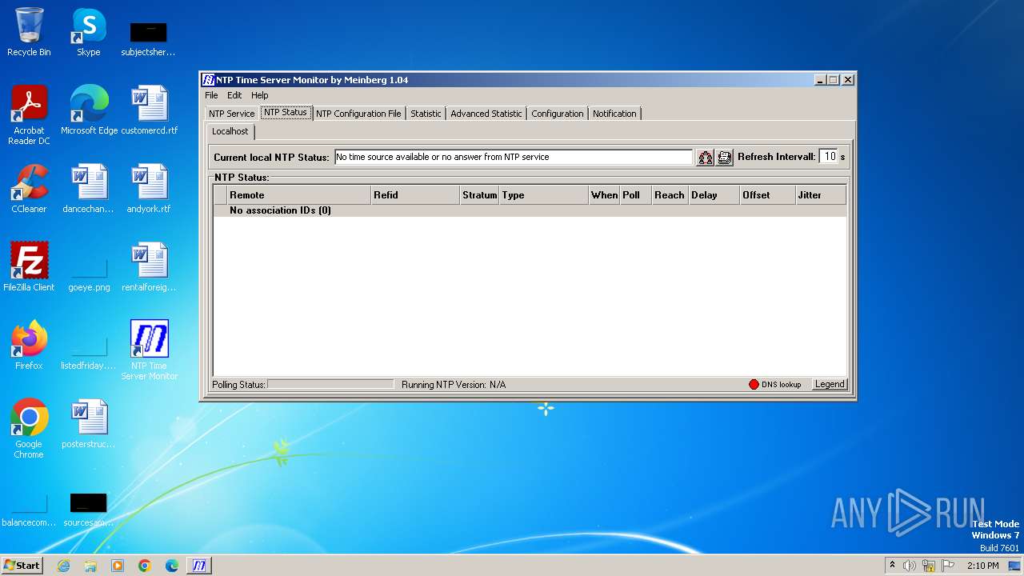
Task: Click the Action Center flag icon
Action: [x=948, y=566]
